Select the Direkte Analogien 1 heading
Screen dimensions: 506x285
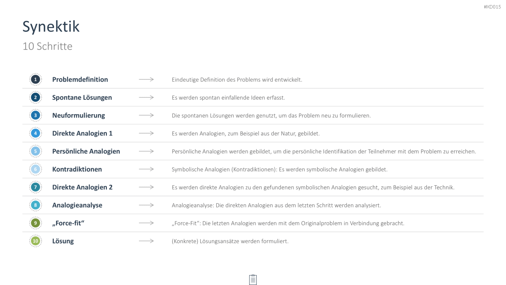pos(82,133)
